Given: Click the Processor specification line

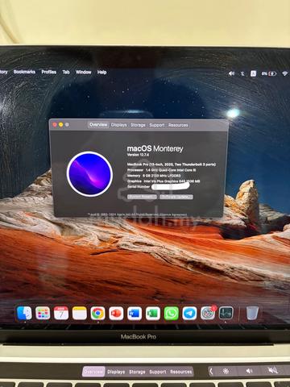Looking at the screenshot, I should pyautogui.click(x=161, y=170).
